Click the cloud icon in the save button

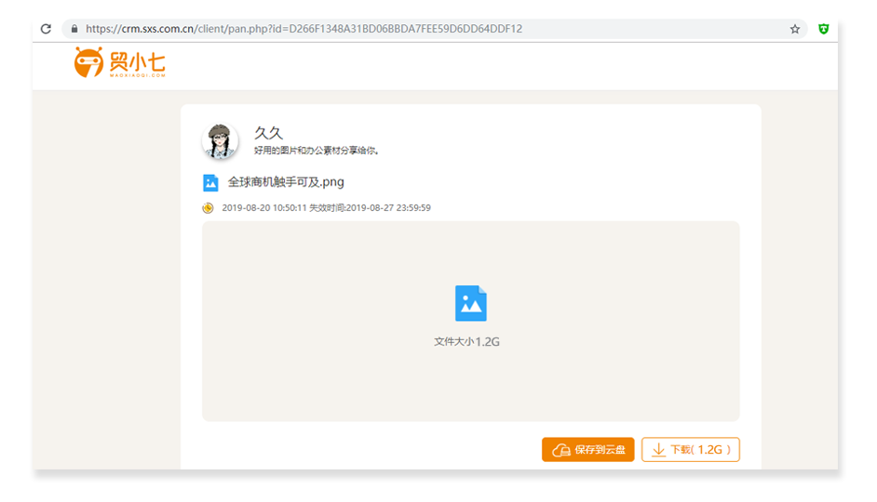coord(560,450)
